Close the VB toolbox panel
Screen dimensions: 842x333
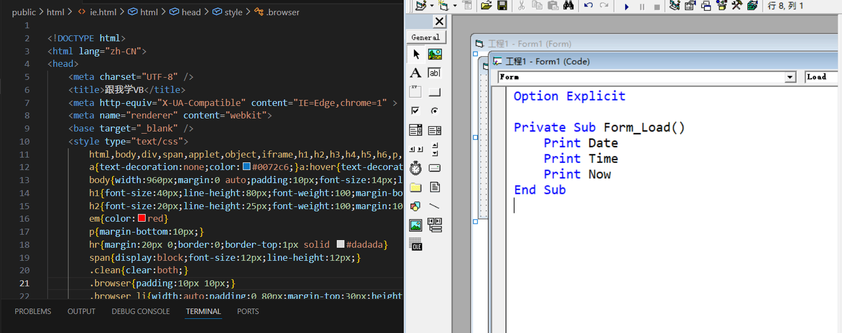[x=439, y=21]
